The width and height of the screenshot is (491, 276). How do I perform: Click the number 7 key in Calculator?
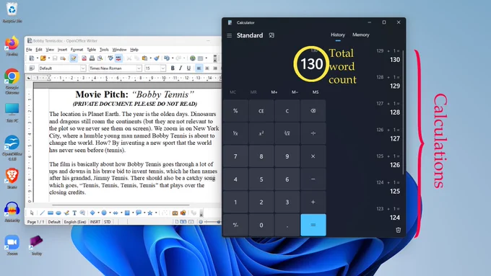pos(235,156)
